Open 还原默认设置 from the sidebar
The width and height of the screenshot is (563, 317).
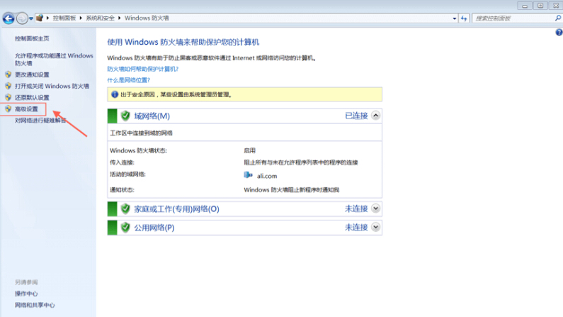click(x=32, y=97)
